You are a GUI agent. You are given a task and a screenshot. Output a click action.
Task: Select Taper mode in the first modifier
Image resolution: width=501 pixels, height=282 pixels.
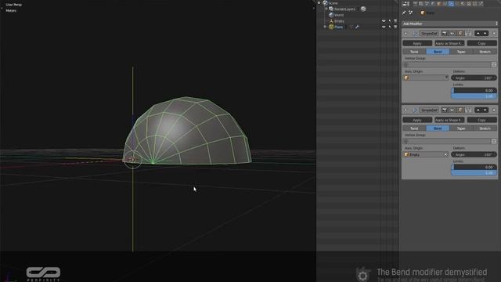coord(461,52)
